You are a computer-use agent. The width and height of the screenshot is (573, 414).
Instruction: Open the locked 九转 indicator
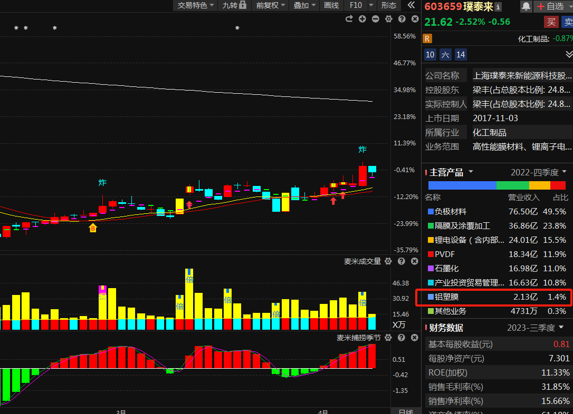pyautogui.click(x=234, y=5)
